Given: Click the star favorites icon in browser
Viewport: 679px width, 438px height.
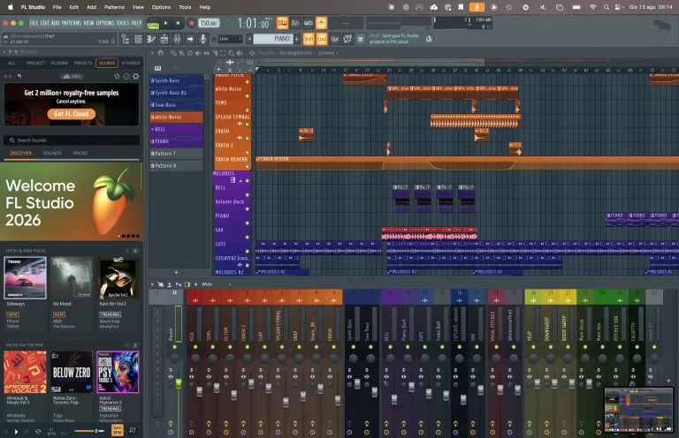Looking at the screenshot, I should click(x=117, y=76).
